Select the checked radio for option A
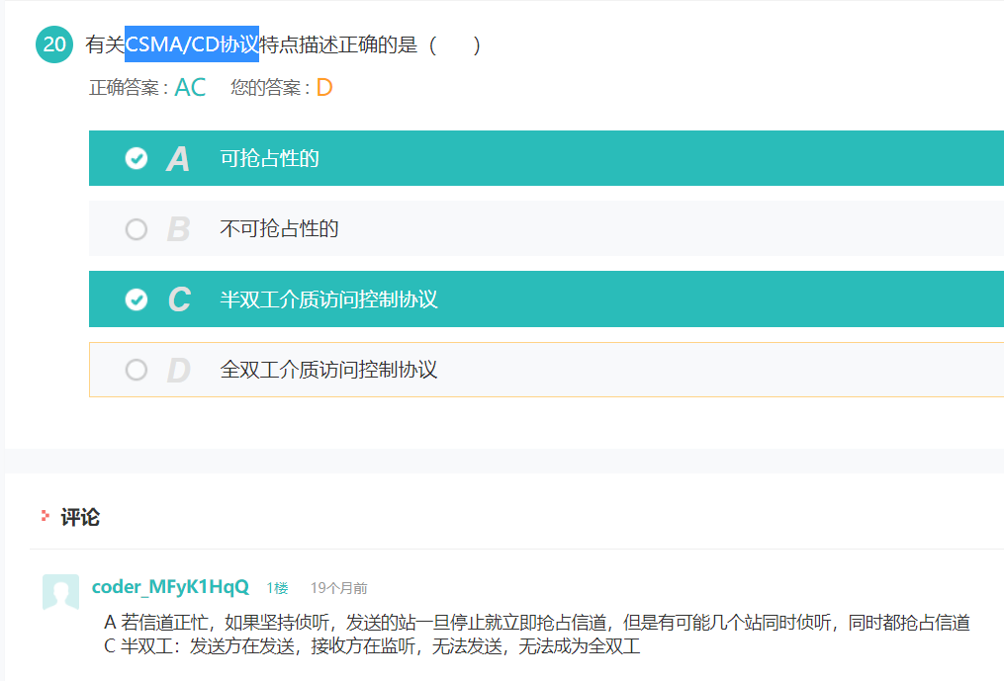 (137, 158)
